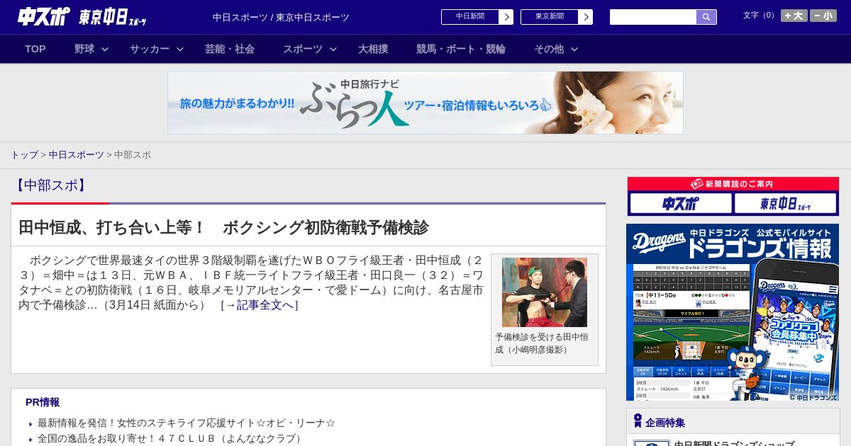The width and height of the screenshot is (851, 446).
Task: Open the 競馬・ボート・競輪 menu item
Action: click(461, 49)
